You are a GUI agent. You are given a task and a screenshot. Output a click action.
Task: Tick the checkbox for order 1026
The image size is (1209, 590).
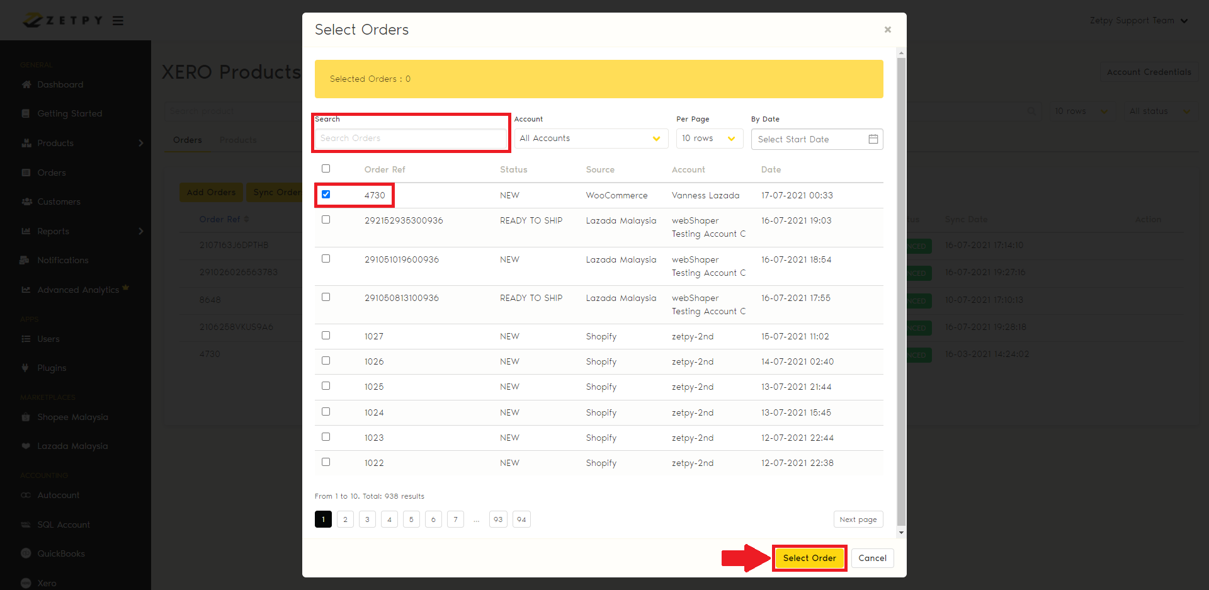[x=326, y=361]
